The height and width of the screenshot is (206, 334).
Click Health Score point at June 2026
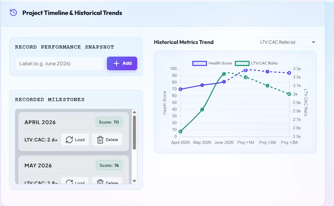click(x=224, y=82)
